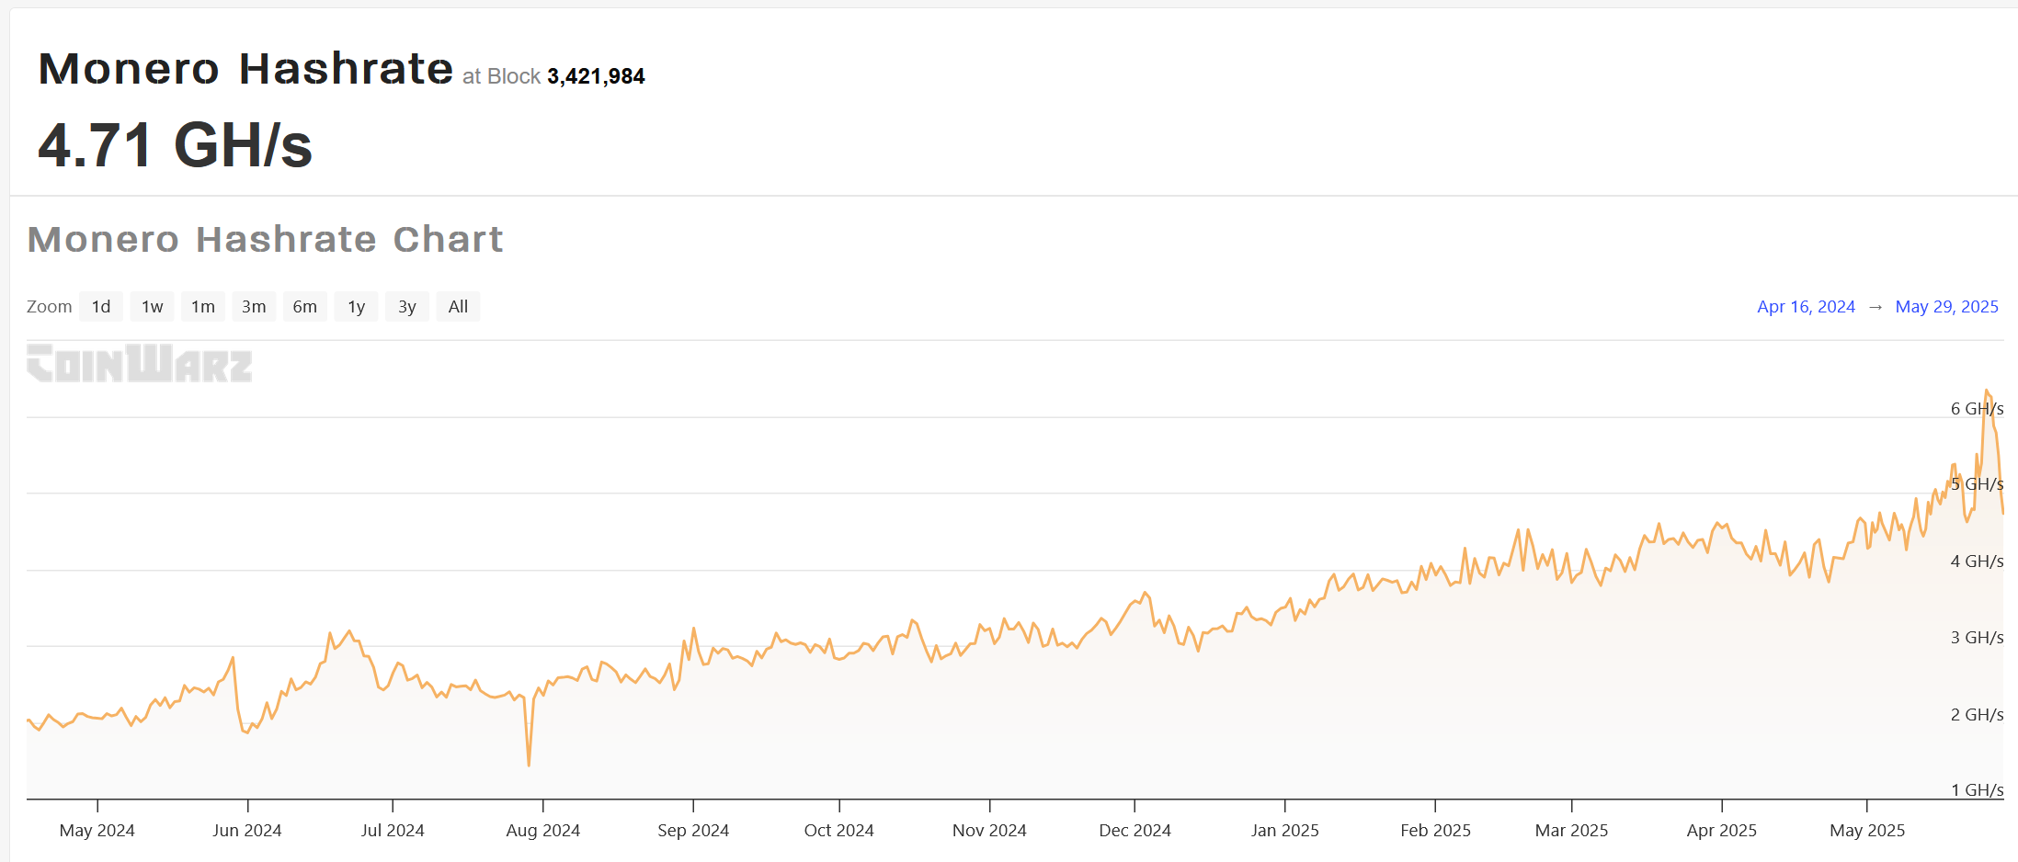2018x862 pixels.
Task: Click the Nov 2024 axis label
Action: tap(989, 831)
